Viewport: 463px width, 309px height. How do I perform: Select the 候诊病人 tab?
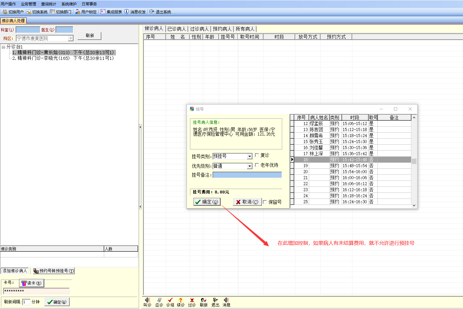click(154, 28)
